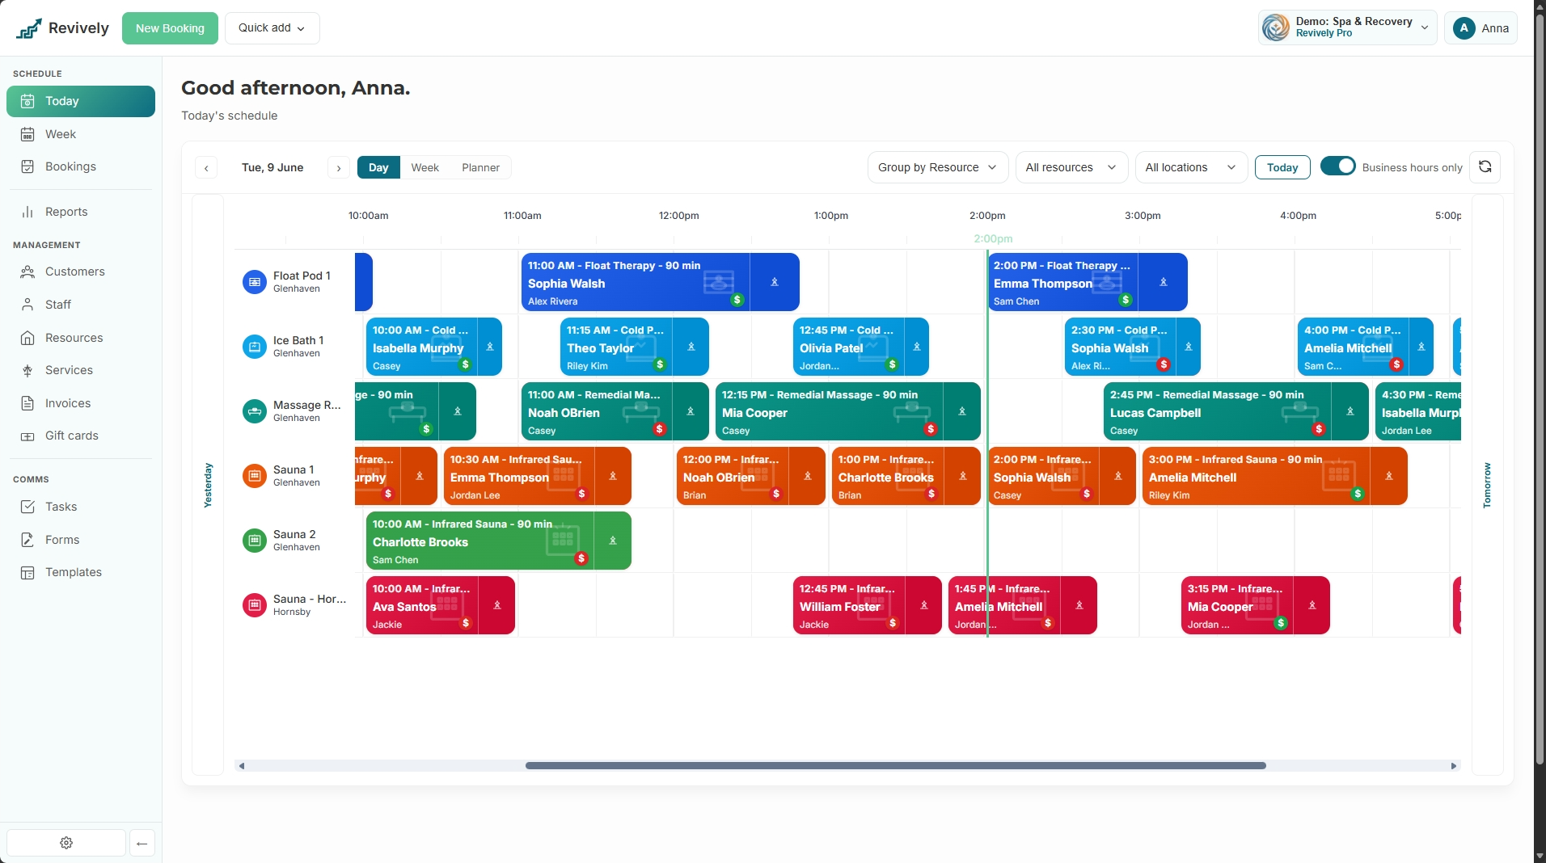
Task: Click the Bookings icon in sidebar
Action: [x=27, y=166]
